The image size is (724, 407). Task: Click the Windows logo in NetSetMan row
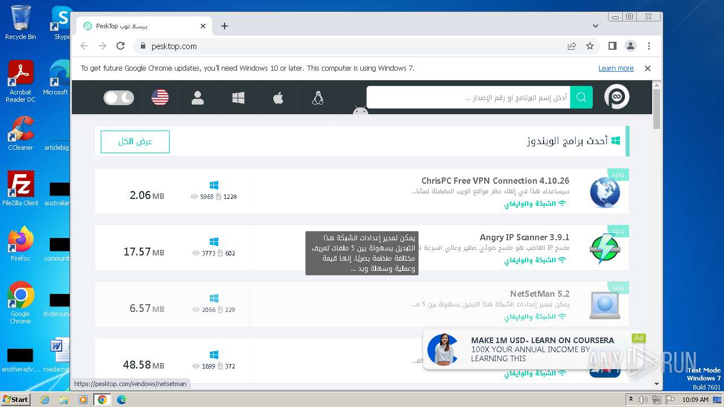[x=214, y=298]
